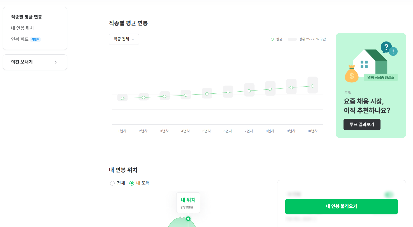Click the 연봉 궁금증 해결소 label badge
413x227 pixels.
coord(381,77)
